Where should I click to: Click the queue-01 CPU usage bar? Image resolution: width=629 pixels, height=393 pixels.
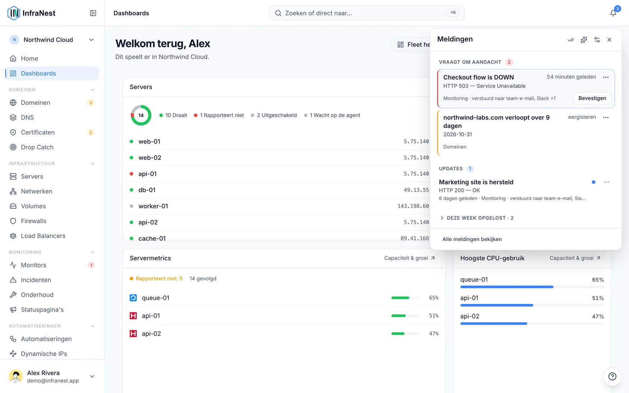pyautogui.click(x=532, y=287)
